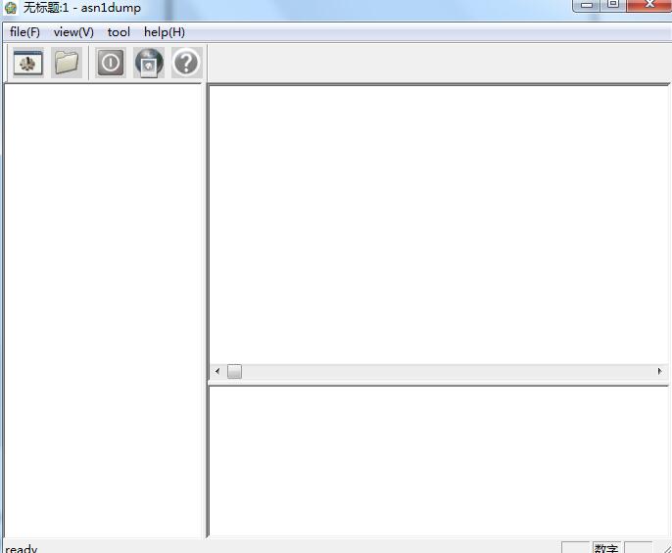Viewport: 672px width, 553px height.
Task: Minimize the asn1dump window
Action: tap(586, 5)
